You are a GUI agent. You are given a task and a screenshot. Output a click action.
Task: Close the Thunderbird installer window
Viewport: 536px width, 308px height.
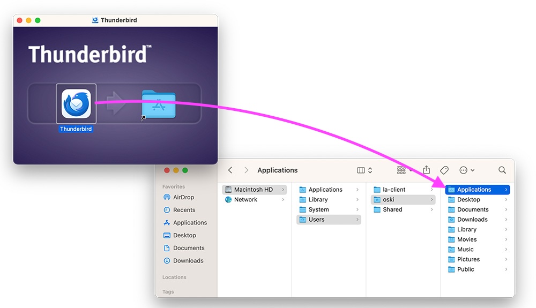19,20
